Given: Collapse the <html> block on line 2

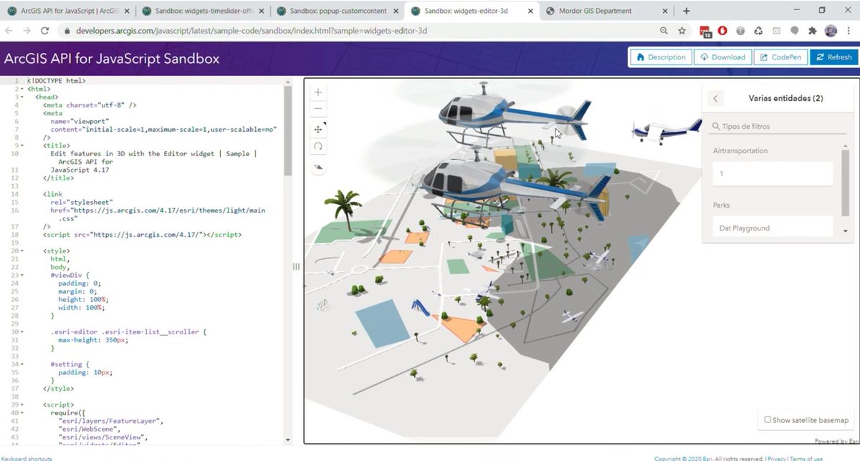Looking at the screenshot, I should pyautogui.click(x=23, y=89).
